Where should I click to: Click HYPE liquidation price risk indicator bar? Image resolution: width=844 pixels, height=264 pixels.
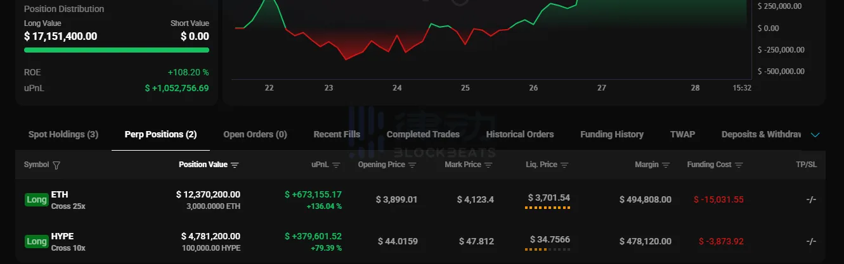[549, 249]
